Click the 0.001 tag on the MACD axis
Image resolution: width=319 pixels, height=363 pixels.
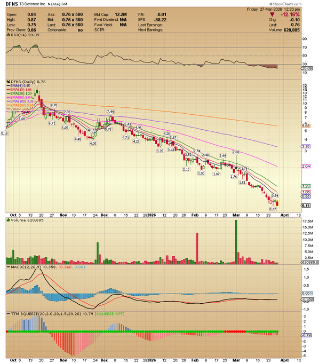306,293
